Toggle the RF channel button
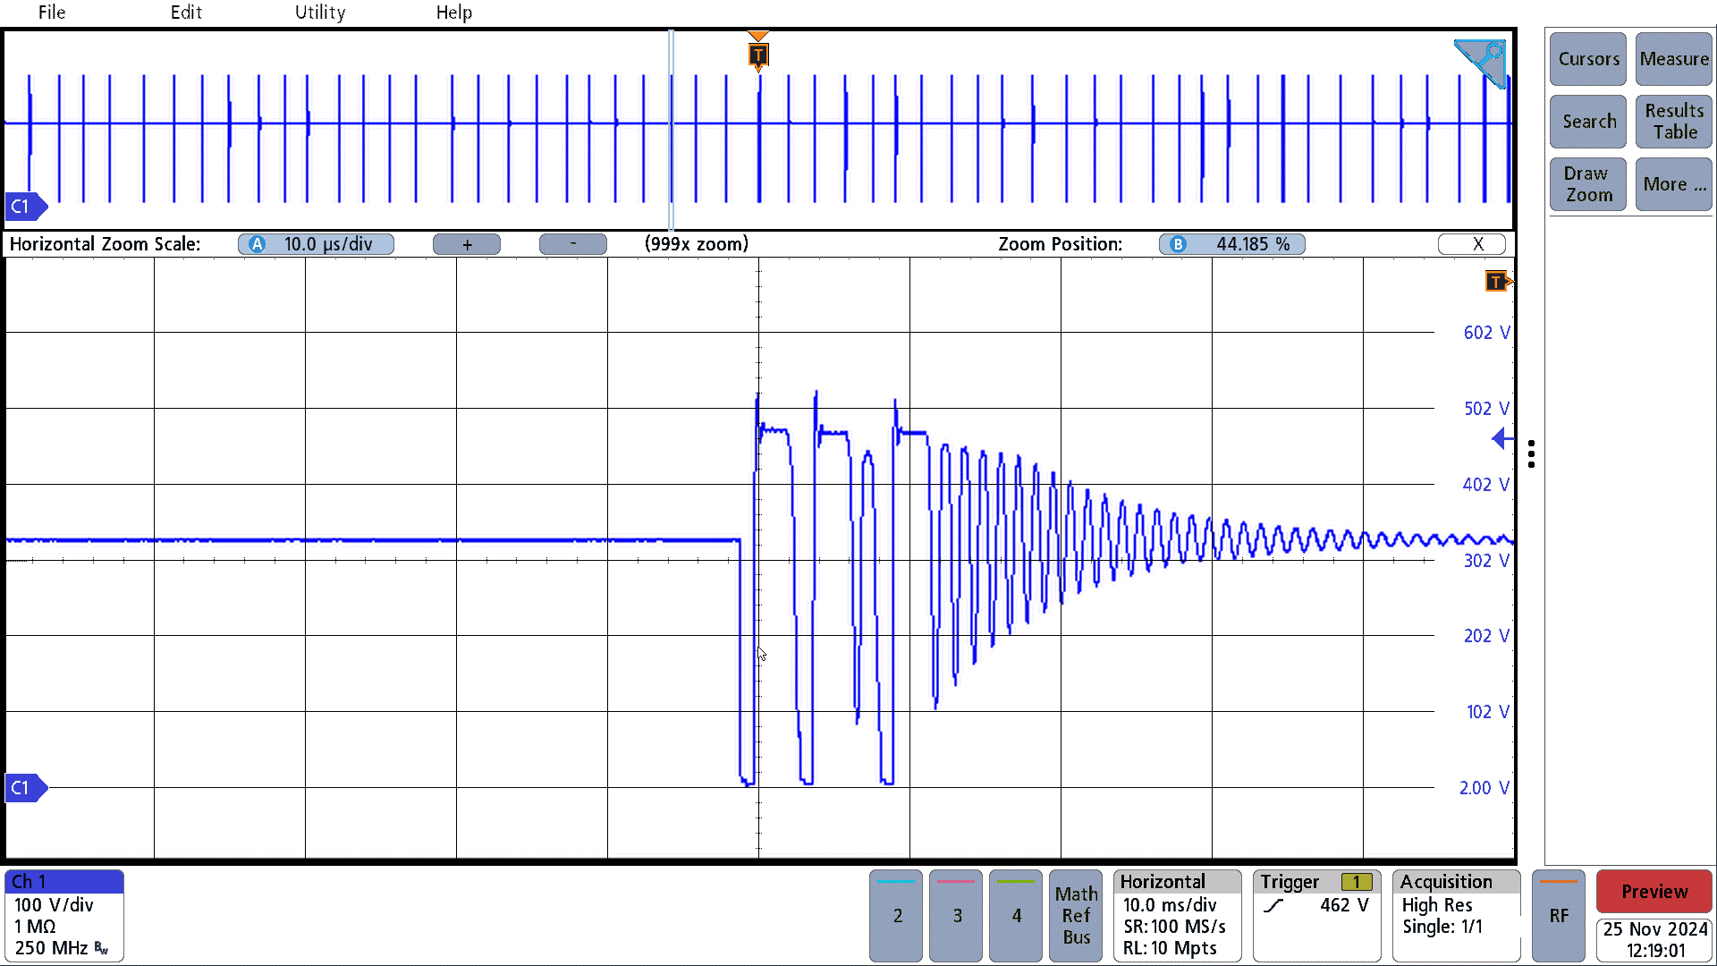 [x=1559, y=916]
